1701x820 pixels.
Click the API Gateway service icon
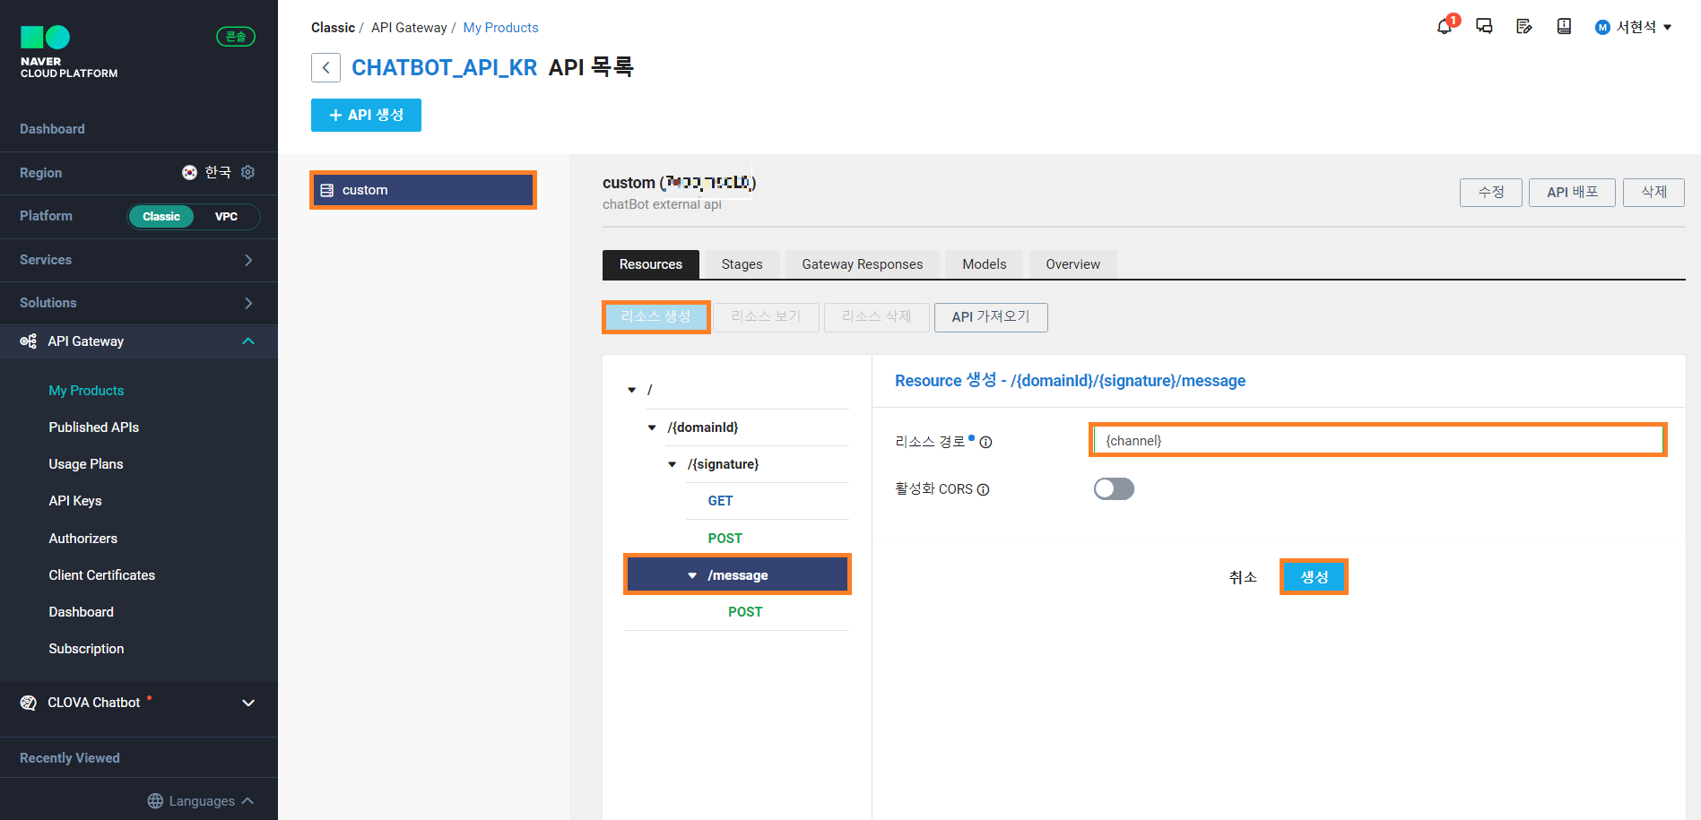point(29,341)
